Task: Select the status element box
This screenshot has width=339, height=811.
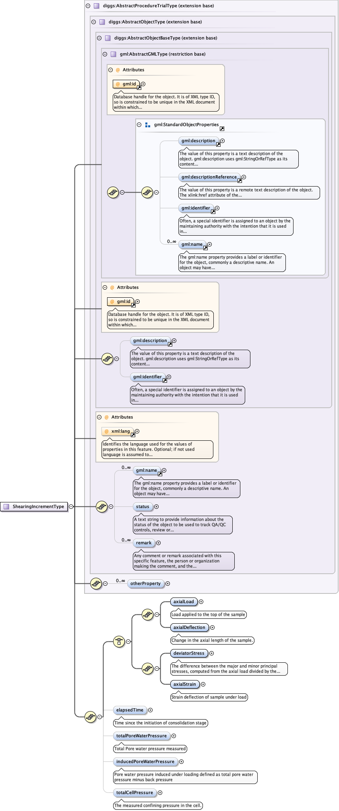Action: 143,506
